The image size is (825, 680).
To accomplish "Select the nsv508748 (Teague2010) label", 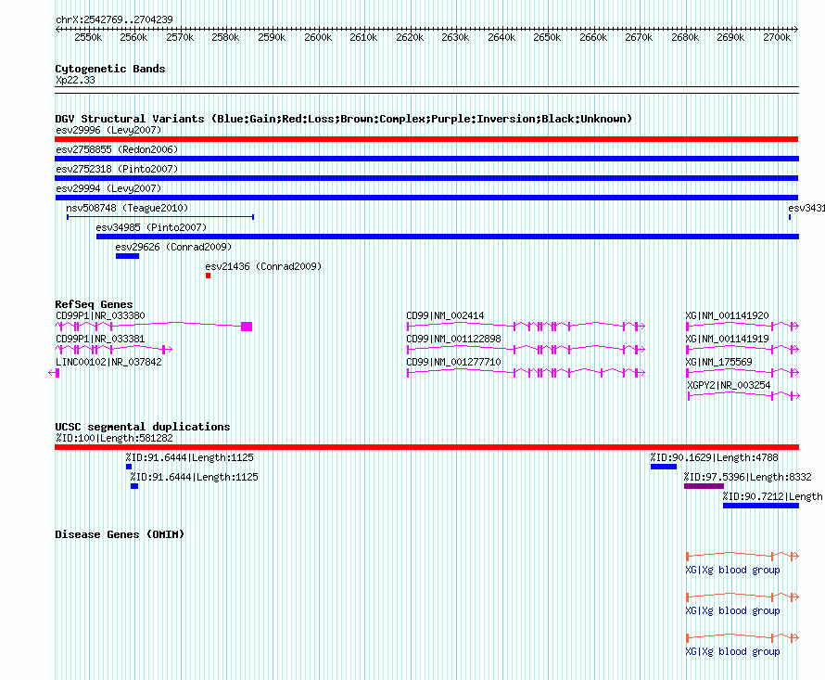I will (127, 208).
